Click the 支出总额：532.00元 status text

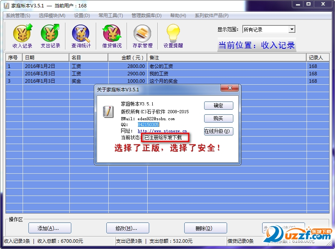point(171,241)
